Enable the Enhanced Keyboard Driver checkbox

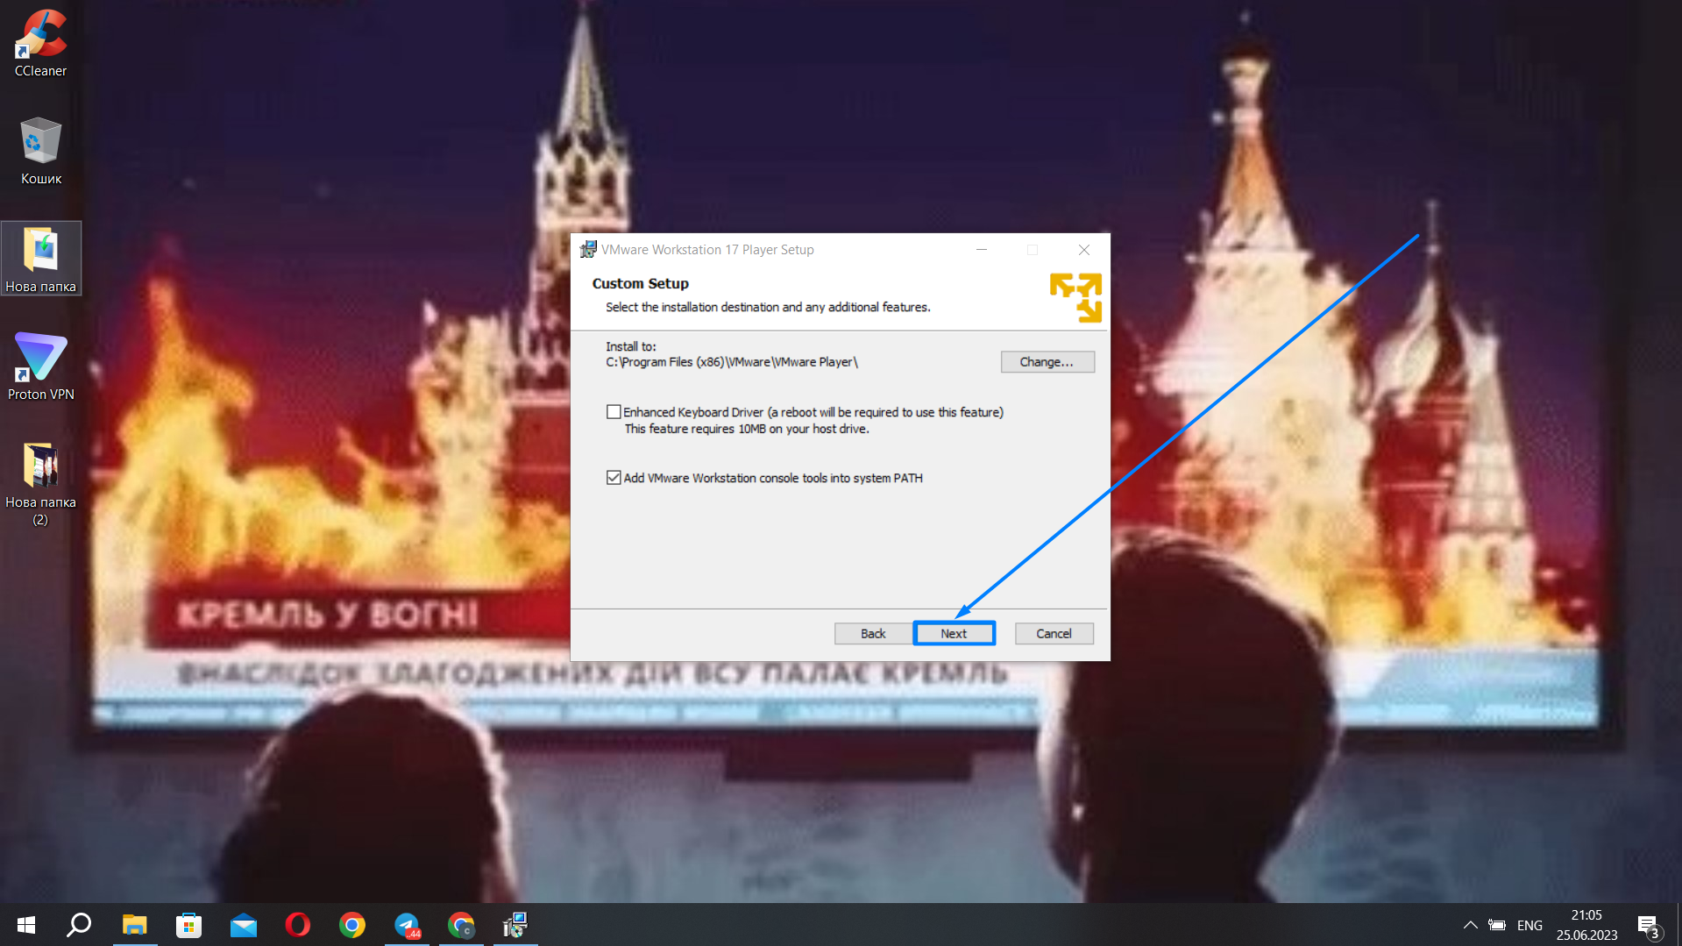pyautogui.click(x=614, y=412)
